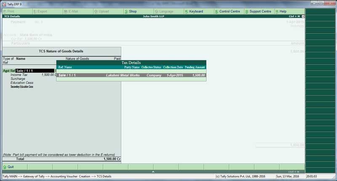Screen dimensions: 337x181
Task: Click the Total 1,500.00 Cr amount
Action: [112, 159]
